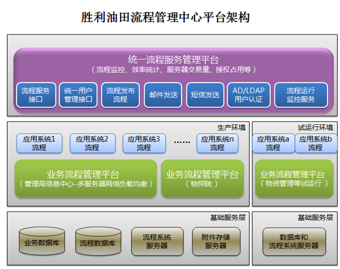Click the ellipsis between application systems

182,142
